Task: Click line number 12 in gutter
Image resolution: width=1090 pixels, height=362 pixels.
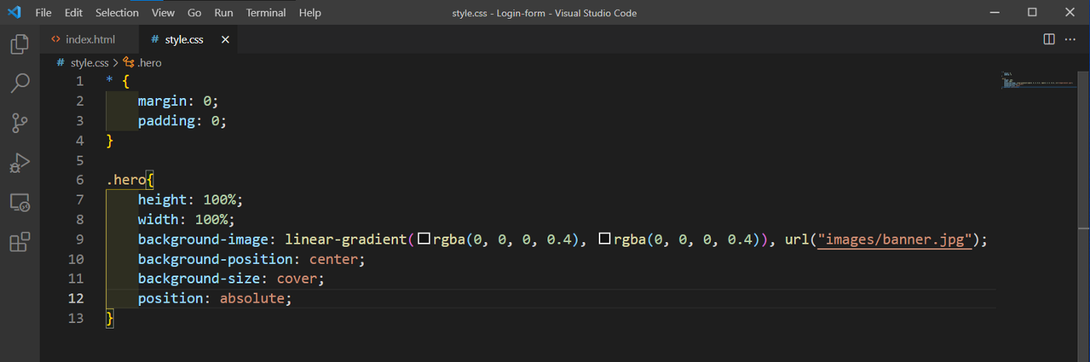Action: (x=76, y=299)
